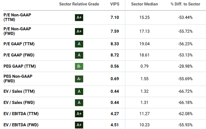Screen dimensions: 206x129
Task: Click the light green B- badge for PEG GAAP (TTM)
Action: pyautogui.click(x=79, y=66)
